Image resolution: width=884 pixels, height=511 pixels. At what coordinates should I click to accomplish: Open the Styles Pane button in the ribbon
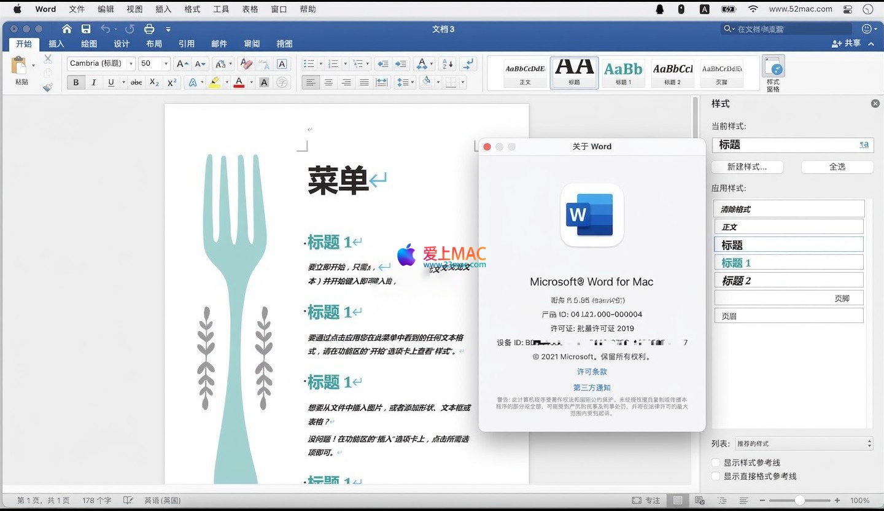point(773,73)
